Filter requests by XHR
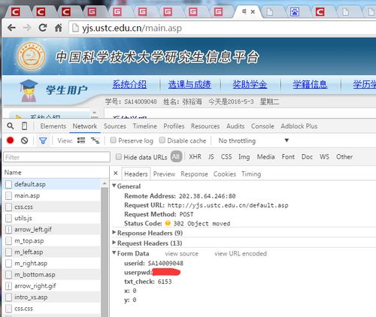Viewport: 376px width, 317px height. 195,157
